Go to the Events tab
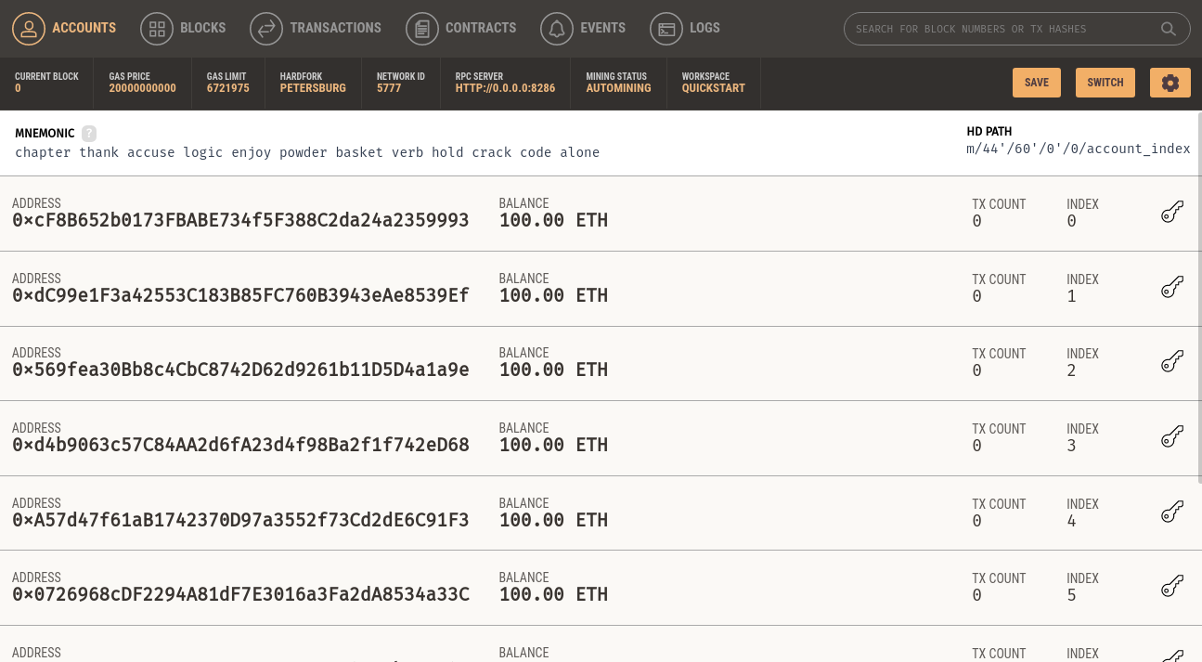 (583, 28)
